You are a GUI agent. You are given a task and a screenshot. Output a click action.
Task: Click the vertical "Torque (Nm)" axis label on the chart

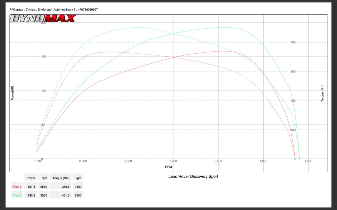click(x=323, y=93)
